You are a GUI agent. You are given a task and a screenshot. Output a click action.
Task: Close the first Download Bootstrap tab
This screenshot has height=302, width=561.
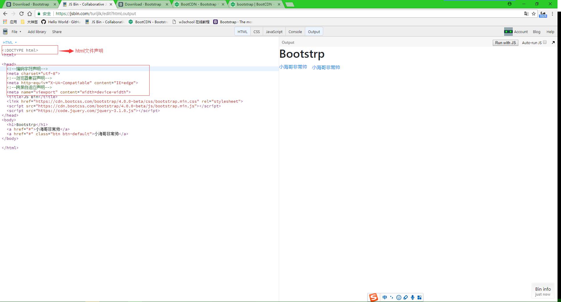[55, 4]
